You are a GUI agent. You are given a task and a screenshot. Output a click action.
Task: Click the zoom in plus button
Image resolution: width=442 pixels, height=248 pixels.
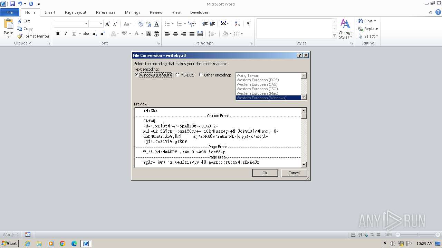coord(438,235)
